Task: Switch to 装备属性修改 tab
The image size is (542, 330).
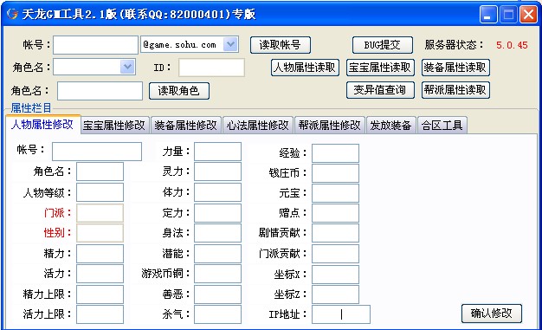Action: (x=186, y=126)
